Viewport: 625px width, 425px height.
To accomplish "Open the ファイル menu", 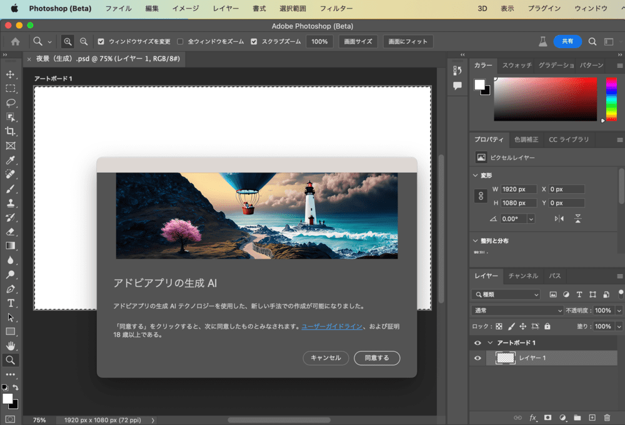I will click(x=118, y=8).
